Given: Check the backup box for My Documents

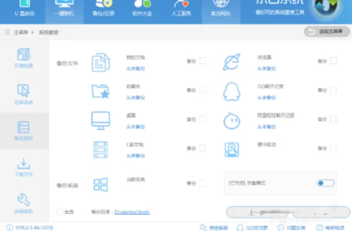Looking at the screenshot, I should point(202,61).
